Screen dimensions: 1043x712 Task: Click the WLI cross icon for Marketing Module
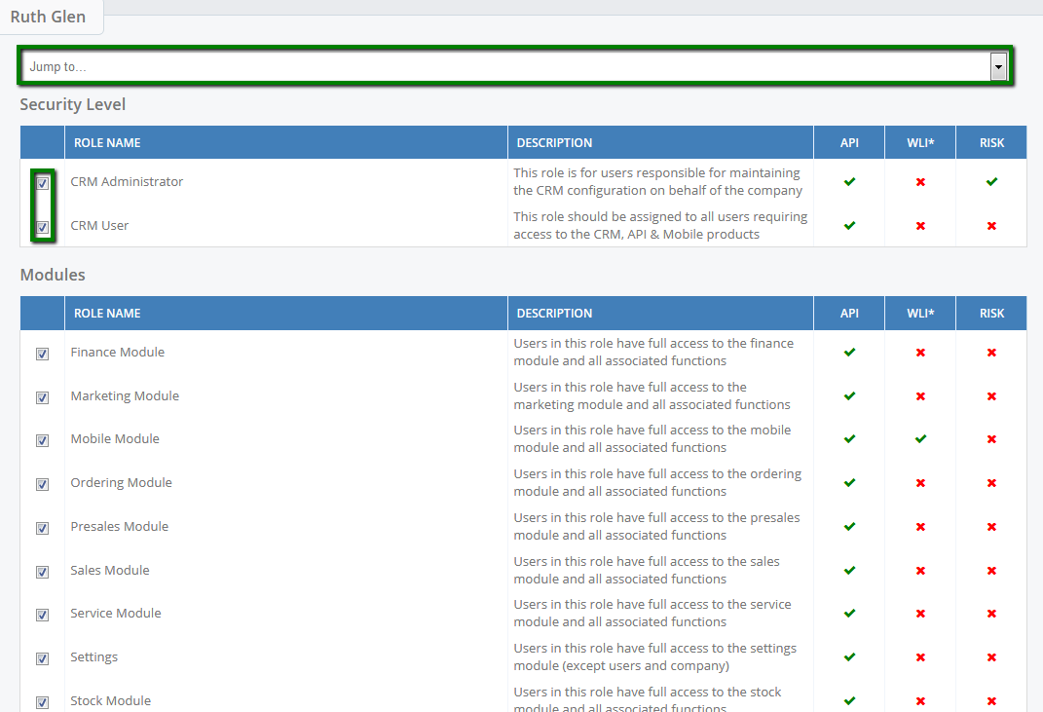[920, 395]
